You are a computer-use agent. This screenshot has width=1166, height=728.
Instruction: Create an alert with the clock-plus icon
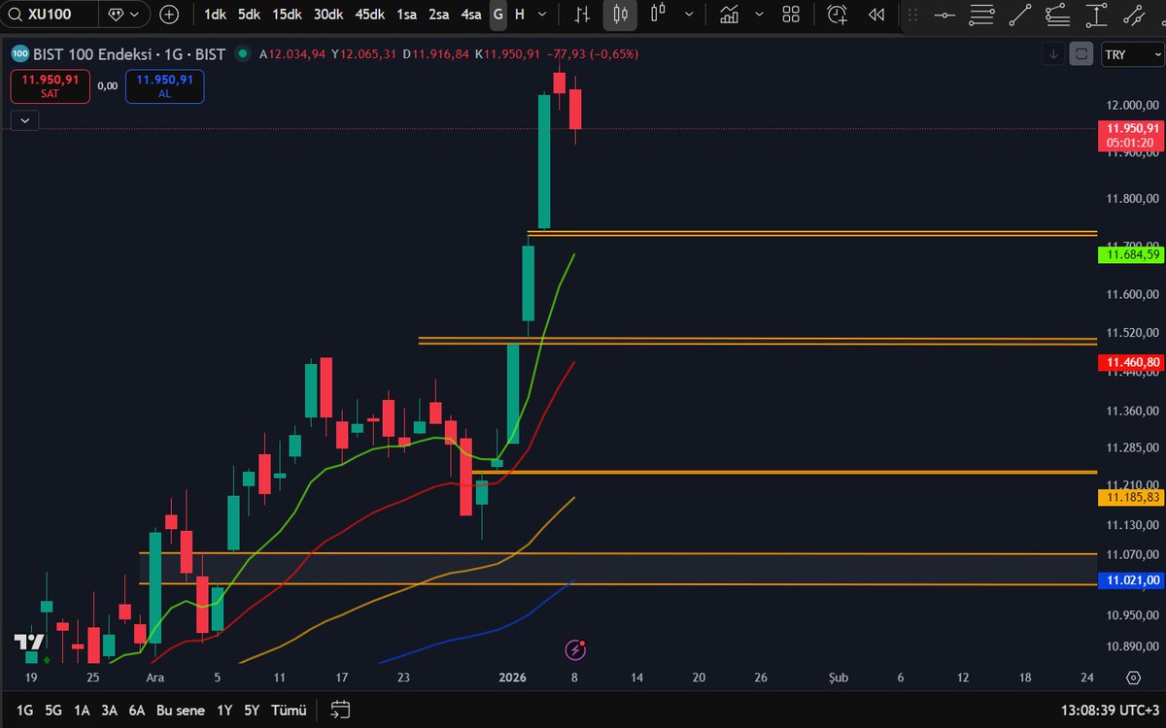pos(837,15)
